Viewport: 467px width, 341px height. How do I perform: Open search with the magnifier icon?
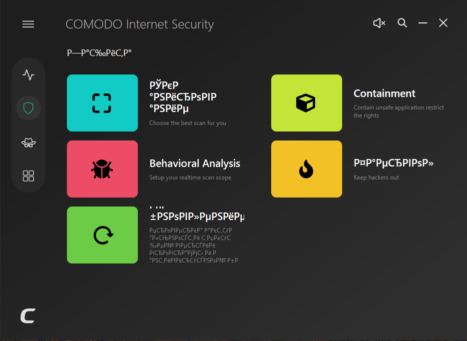click(x=402, y=23)
